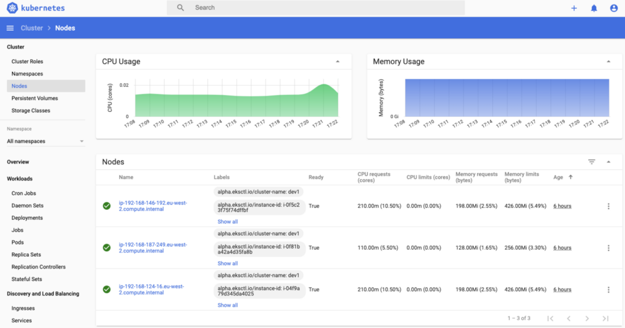Click the plus create resource icon

(x=574, y=8)
